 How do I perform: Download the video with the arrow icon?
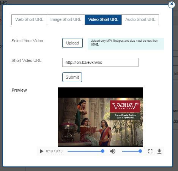coord(159,151)
